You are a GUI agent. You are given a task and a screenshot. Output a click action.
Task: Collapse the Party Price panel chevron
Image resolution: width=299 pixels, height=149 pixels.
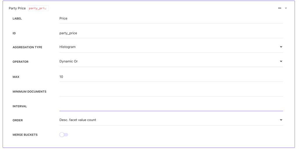(x=286, y=8)
